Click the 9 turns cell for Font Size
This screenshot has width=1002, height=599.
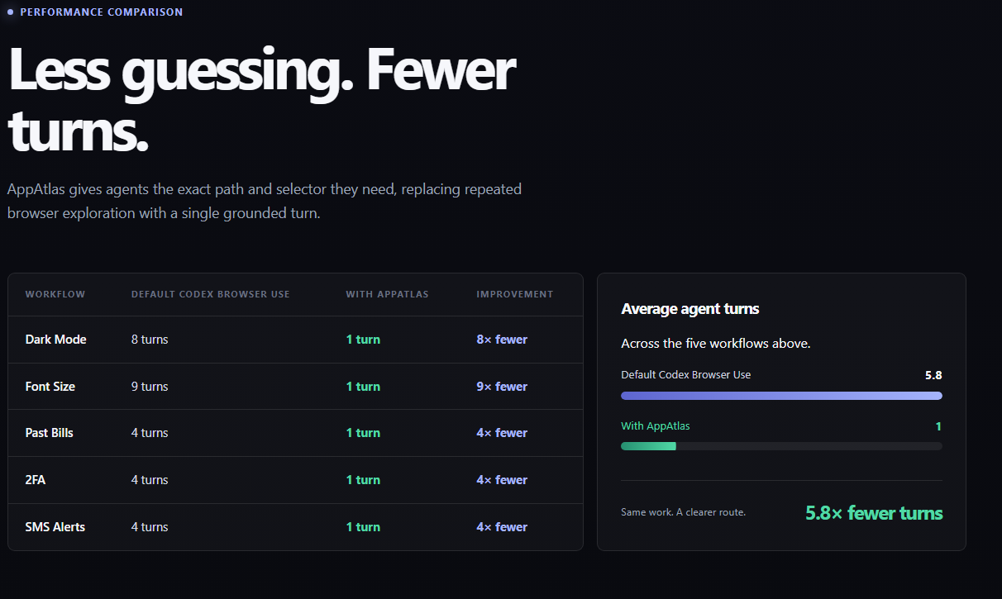[150, 387]
